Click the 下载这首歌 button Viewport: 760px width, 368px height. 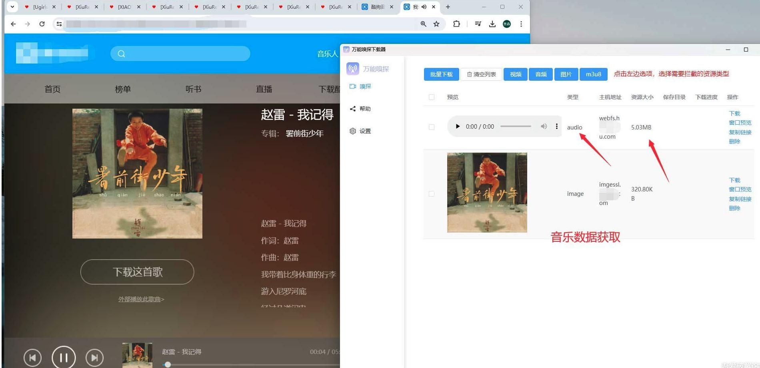coord(137,272)
